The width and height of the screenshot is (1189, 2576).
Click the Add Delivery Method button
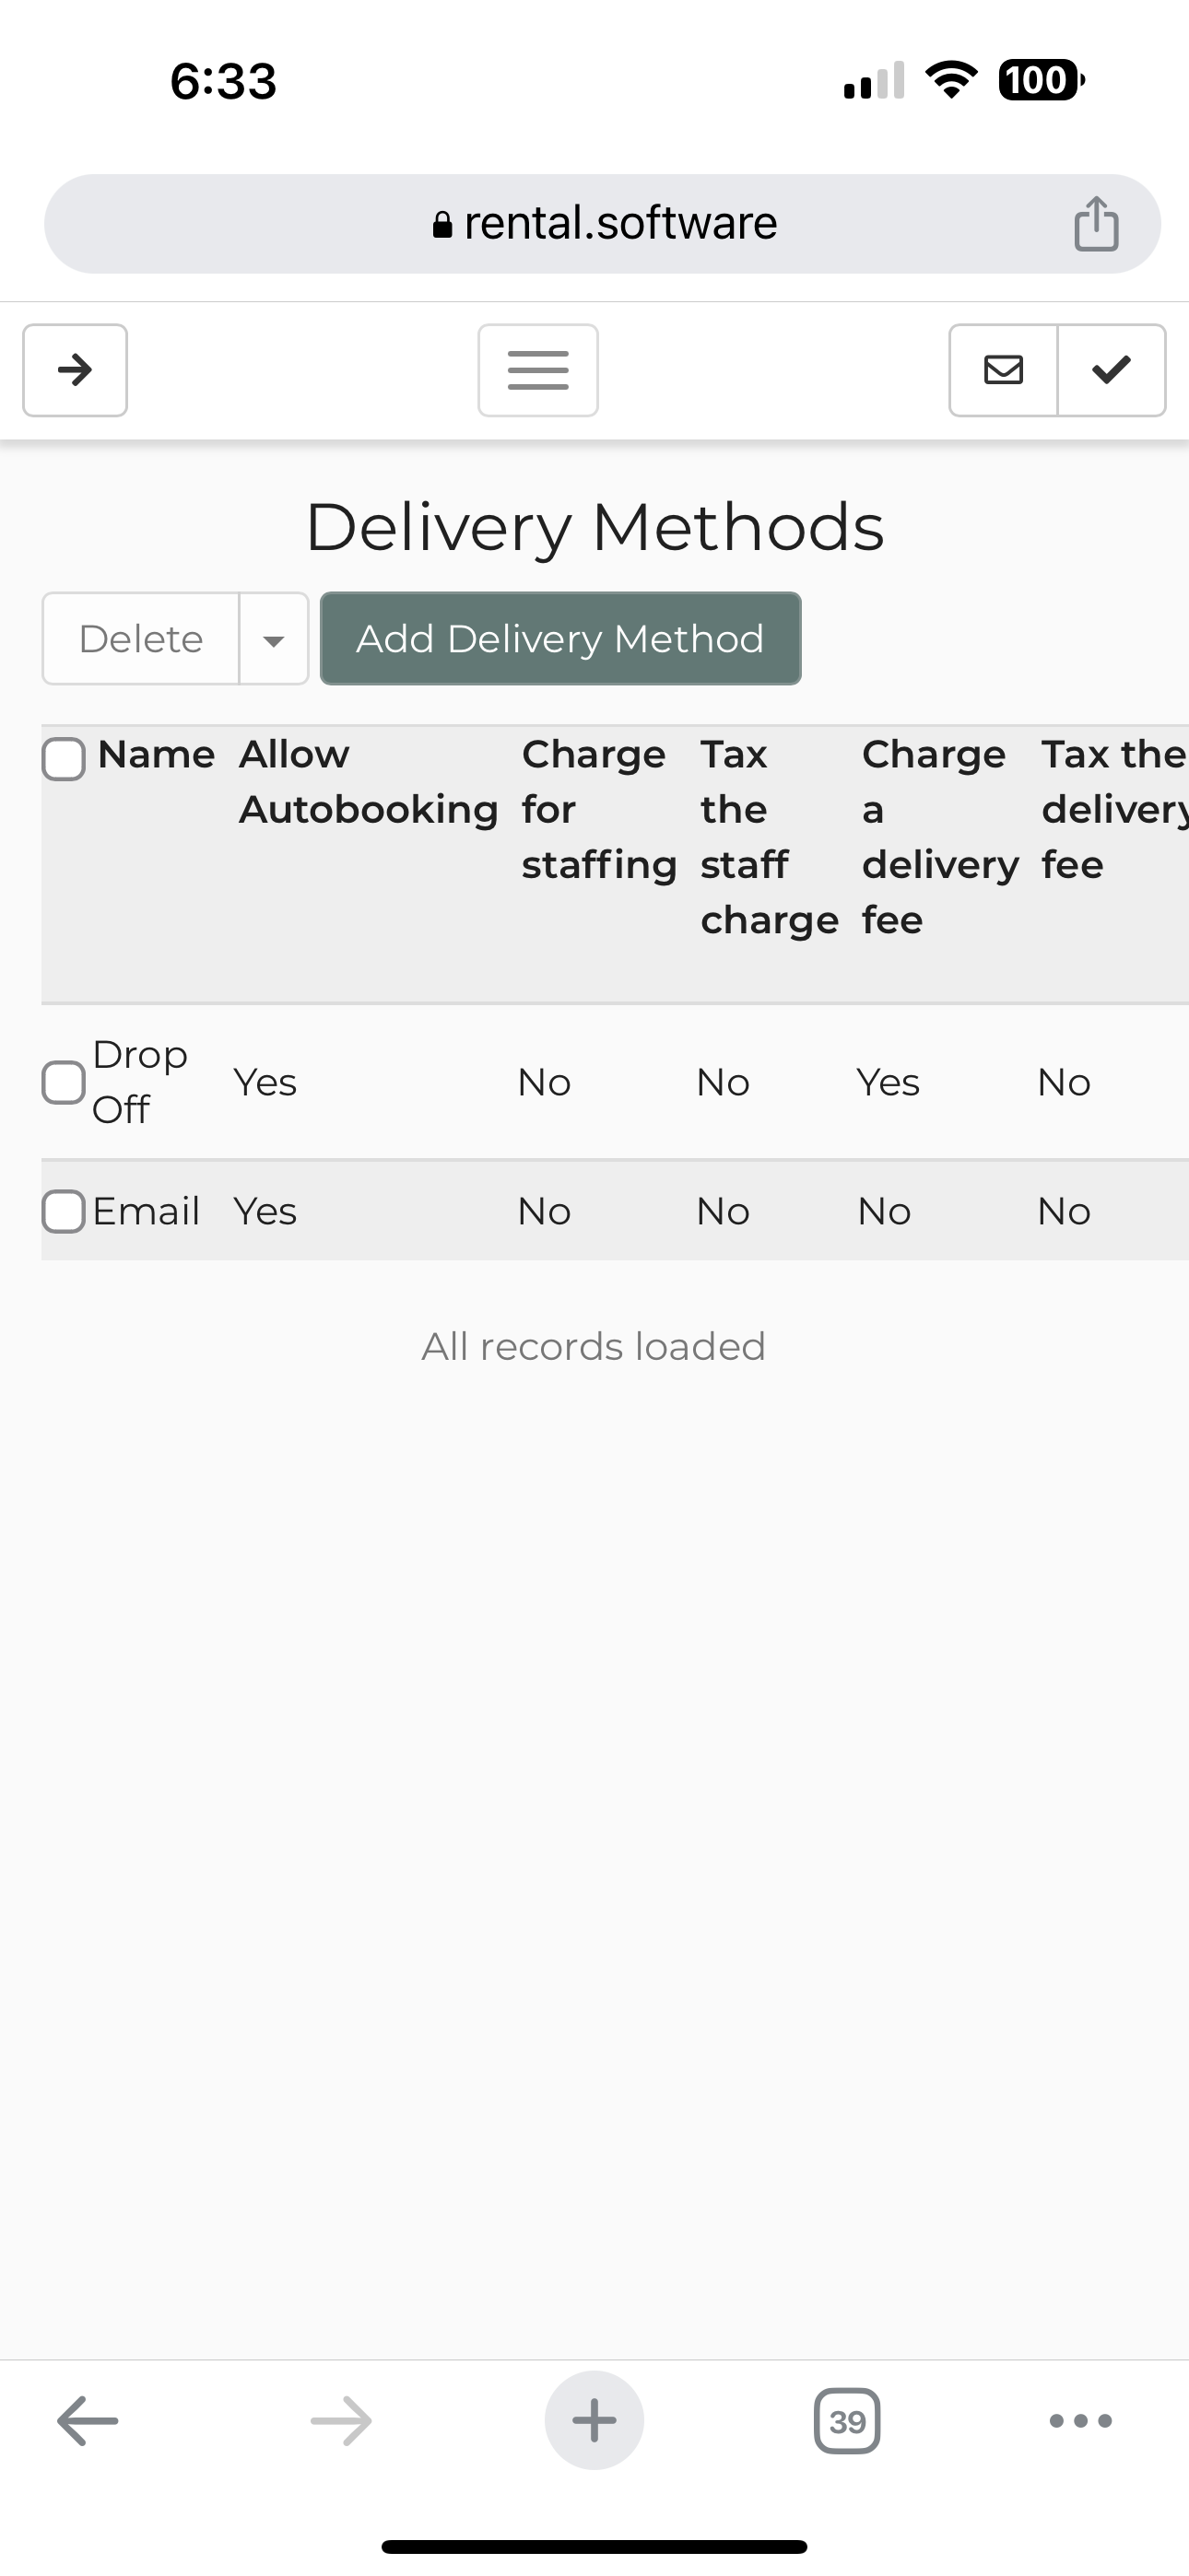pyautogui.click(x=560, y=639)
